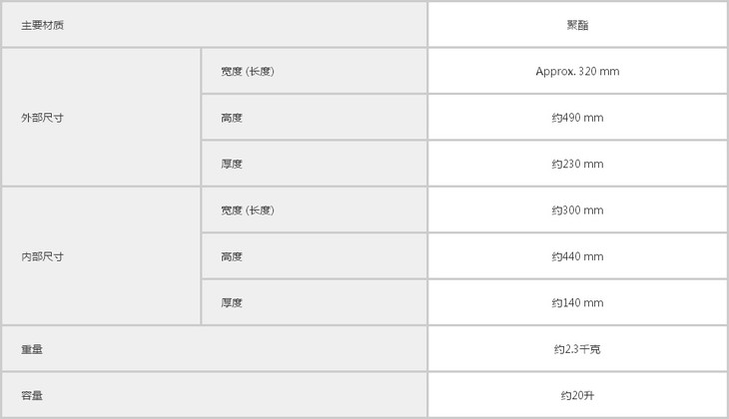Click the 约300 mm value cell
Screen dimensions: 729x419
click(x=577, y=210)
